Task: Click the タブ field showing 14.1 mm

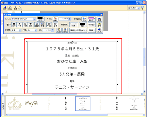Action: 47,30
